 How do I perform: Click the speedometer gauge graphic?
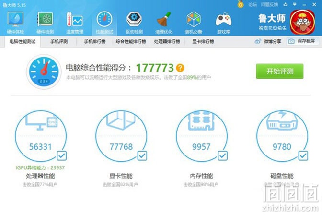click(44, 72)
